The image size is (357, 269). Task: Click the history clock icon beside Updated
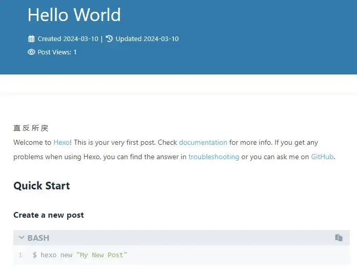pos(109,39)
